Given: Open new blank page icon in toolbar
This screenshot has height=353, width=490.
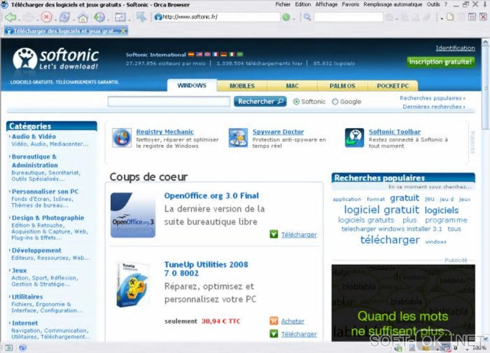Looking at the screenshot, I should 450,17.
